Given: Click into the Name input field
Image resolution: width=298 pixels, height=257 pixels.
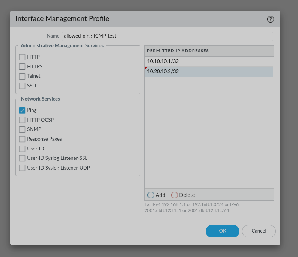Looking at the screenshot, I should [167, 36].
